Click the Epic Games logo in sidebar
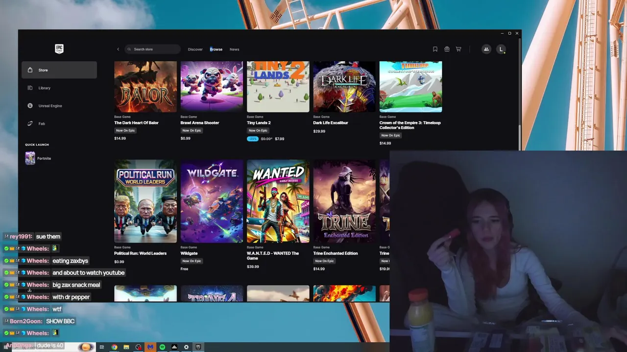The width and height of the screenshot is (627, 352). click(59, 49)
